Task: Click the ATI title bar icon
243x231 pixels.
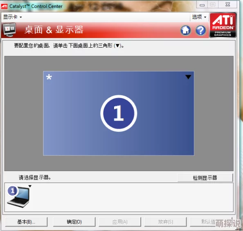Action: tap(4, 6)
